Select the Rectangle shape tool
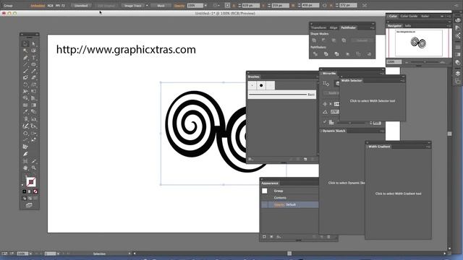Image resolution: width=463 pixels, height=260 pixels. pyautogui.click(x=33, y=64)
